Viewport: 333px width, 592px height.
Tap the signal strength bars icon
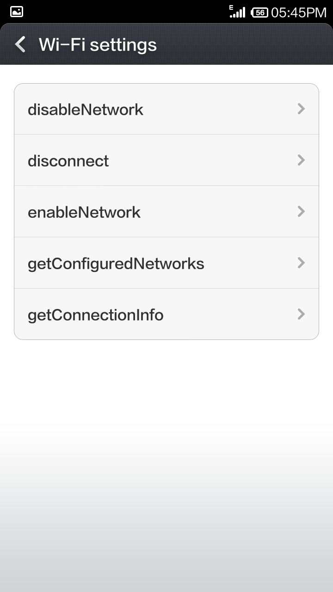coord(239,13)
